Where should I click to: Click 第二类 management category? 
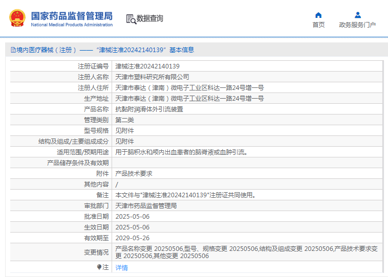[x=124, y=120]
